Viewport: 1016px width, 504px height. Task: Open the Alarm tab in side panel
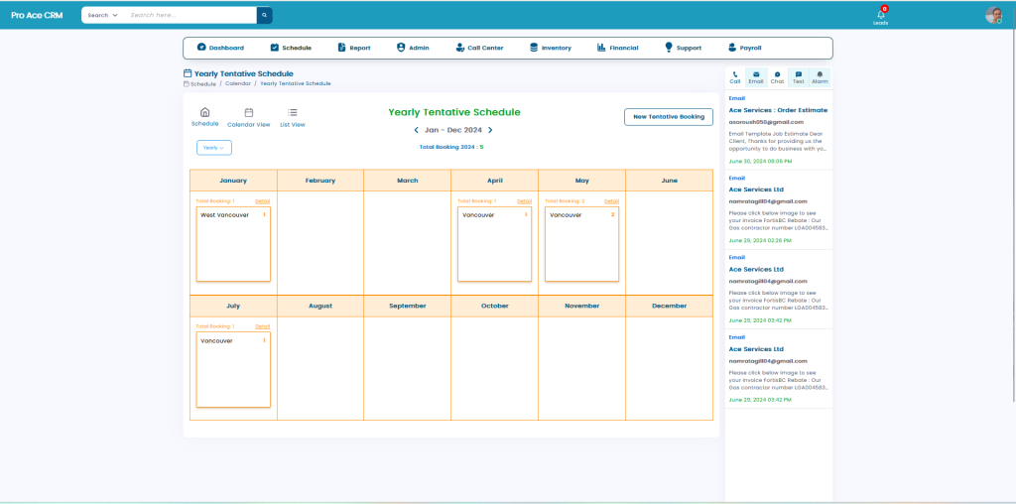click(x=820, y=77)
